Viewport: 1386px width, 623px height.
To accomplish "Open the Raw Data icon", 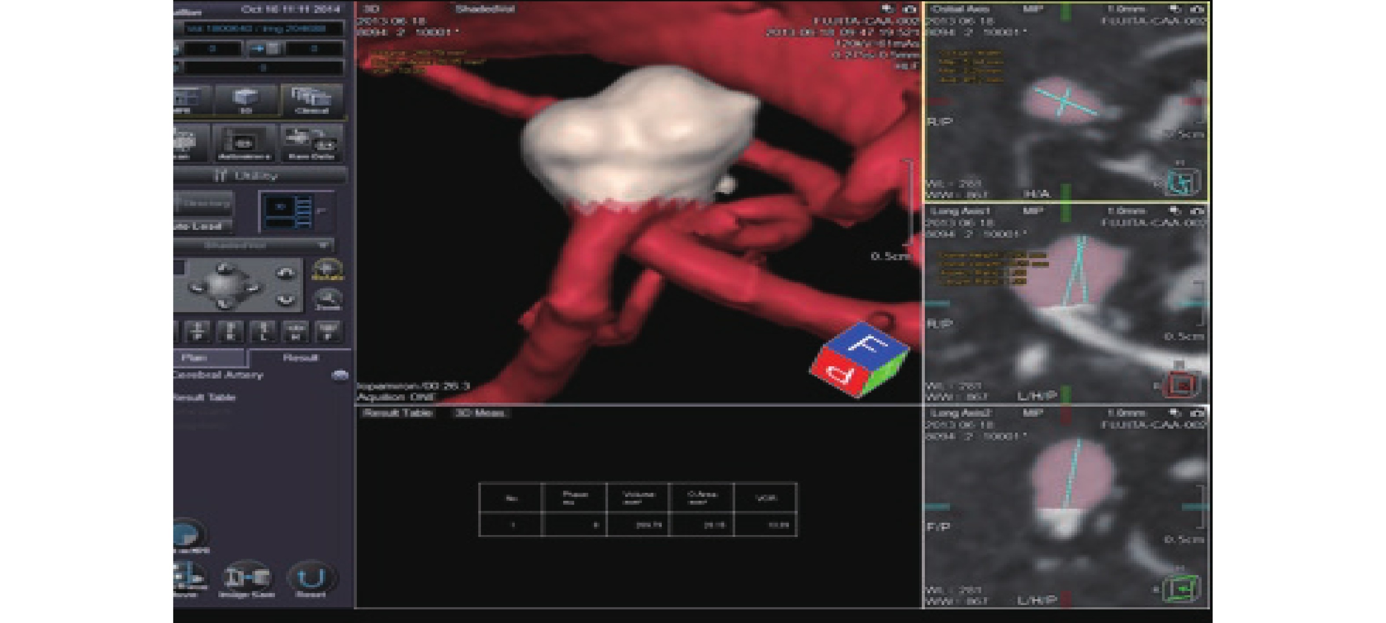I will [x=311, y=143].
